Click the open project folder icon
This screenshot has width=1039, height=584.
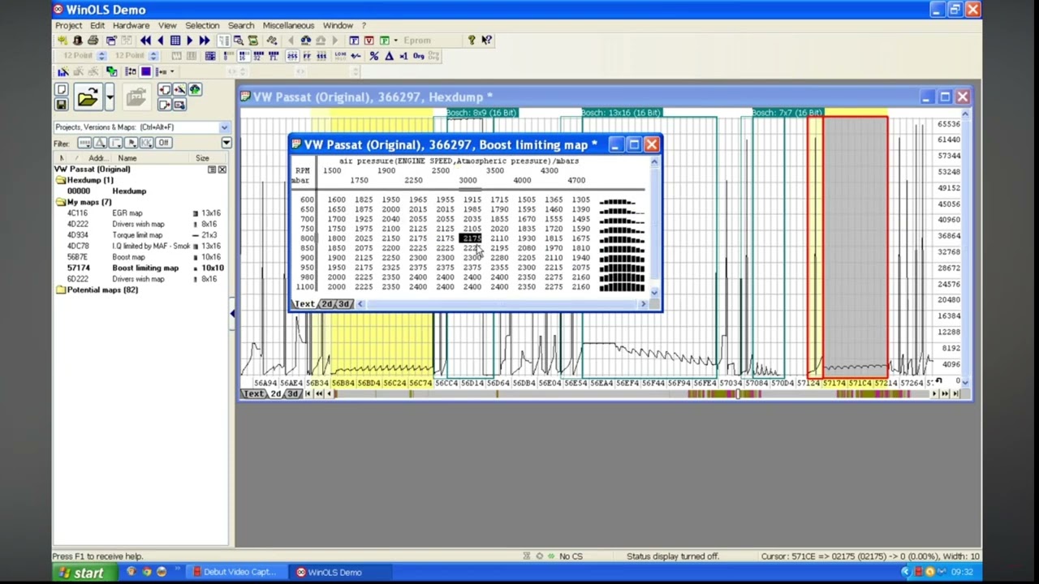[x=87, y=97]
